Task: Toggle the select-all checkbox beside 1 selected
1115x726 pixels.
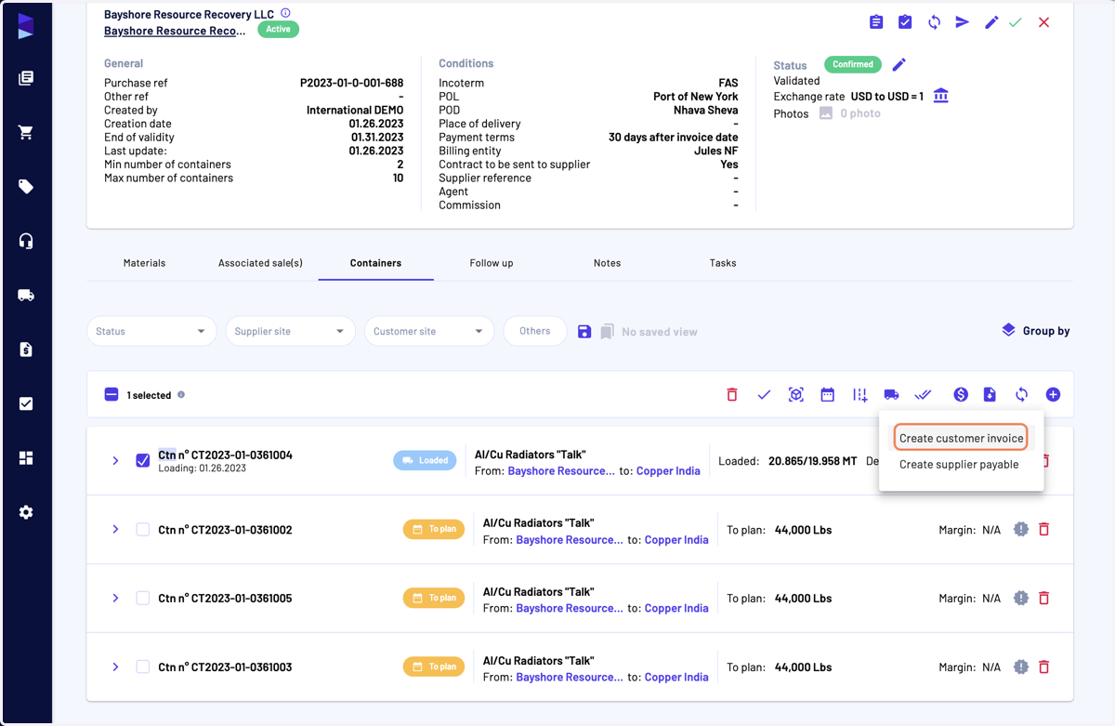Action: [x=111, y=395]
